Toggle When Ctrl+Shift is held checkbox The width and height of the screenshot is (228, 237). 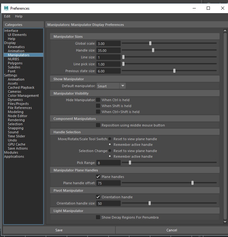98,112
